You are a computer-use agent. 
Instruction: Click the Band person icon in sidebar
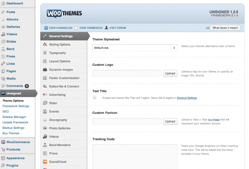[3, 49]
